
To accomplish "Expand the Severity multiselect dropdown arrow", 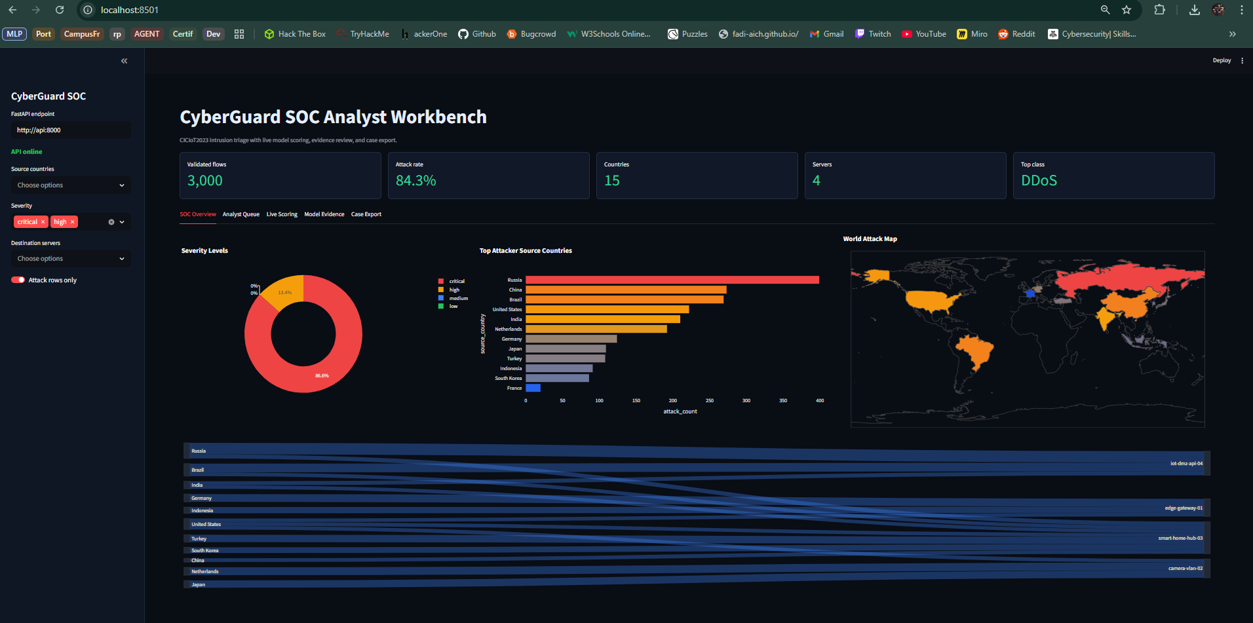I will coord(122,222).
